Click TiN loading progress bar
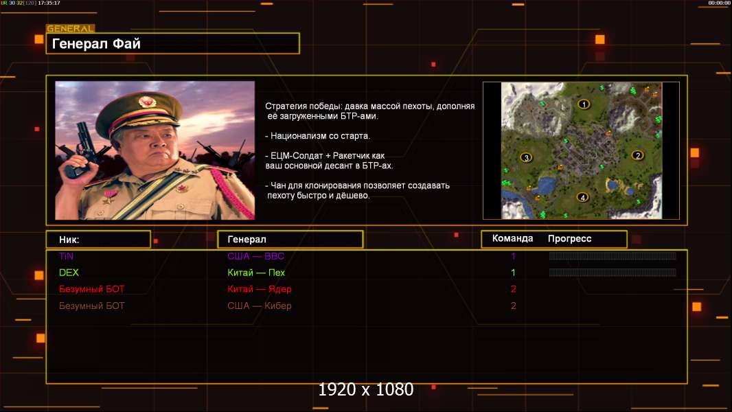This screenshot has height=412, width=732. click(613, 255)
